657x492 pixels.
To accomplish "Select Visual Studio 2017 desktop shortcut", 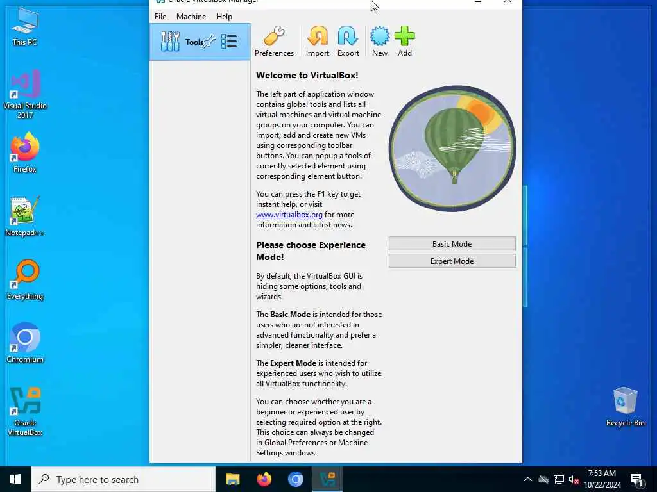I will point(25,95).
